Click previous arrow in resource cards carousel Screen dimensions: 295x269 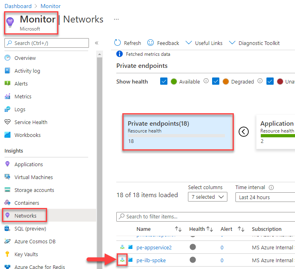(x=243, y=132)
